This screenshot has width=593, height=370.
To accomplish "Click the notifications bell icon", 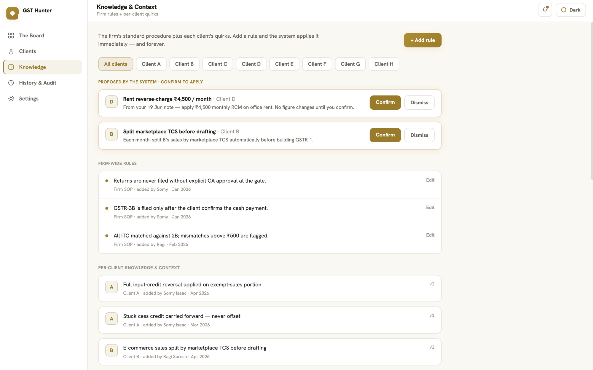I will pyautogui.click(x=545, y=10).
